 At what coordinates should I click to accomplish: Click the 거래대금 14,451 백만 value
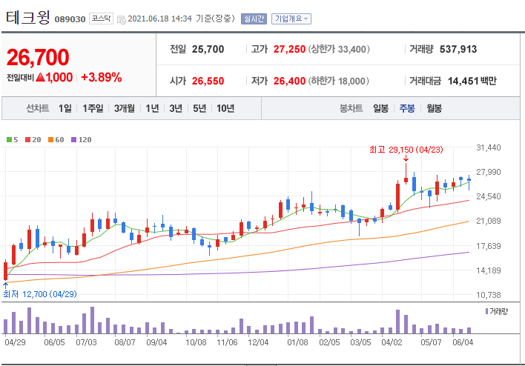point(472,81)
